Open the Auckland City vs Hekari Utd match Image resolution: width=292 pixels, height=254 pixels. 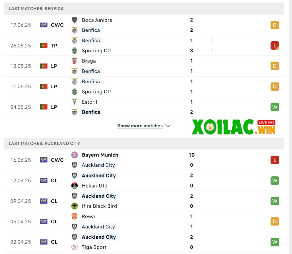click(x=146, y=181)
